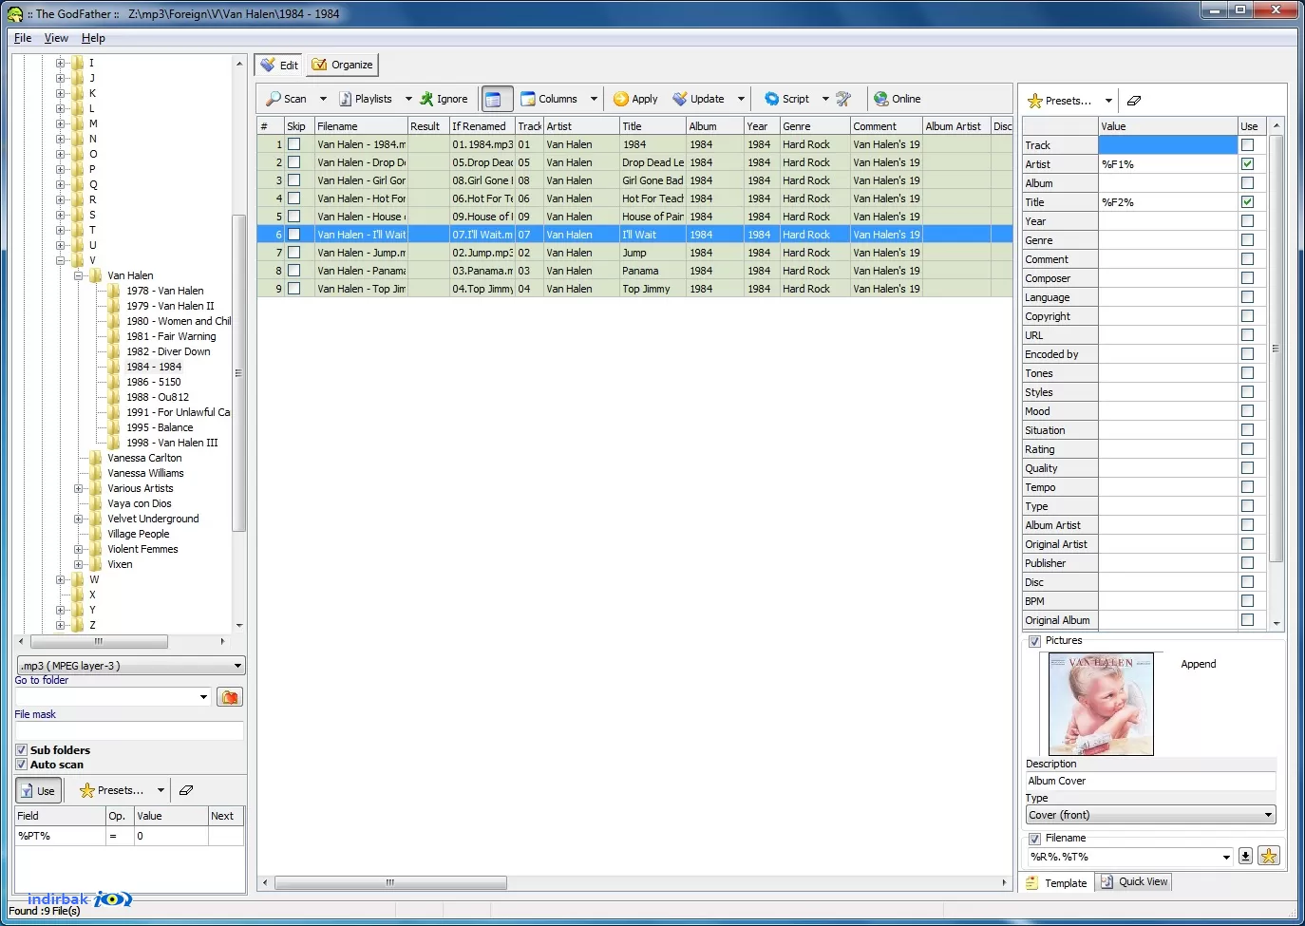Viewport: 1305px width, 926px height.
Task: Uncheck the Auto scan option
Action: tap(21, 765)
